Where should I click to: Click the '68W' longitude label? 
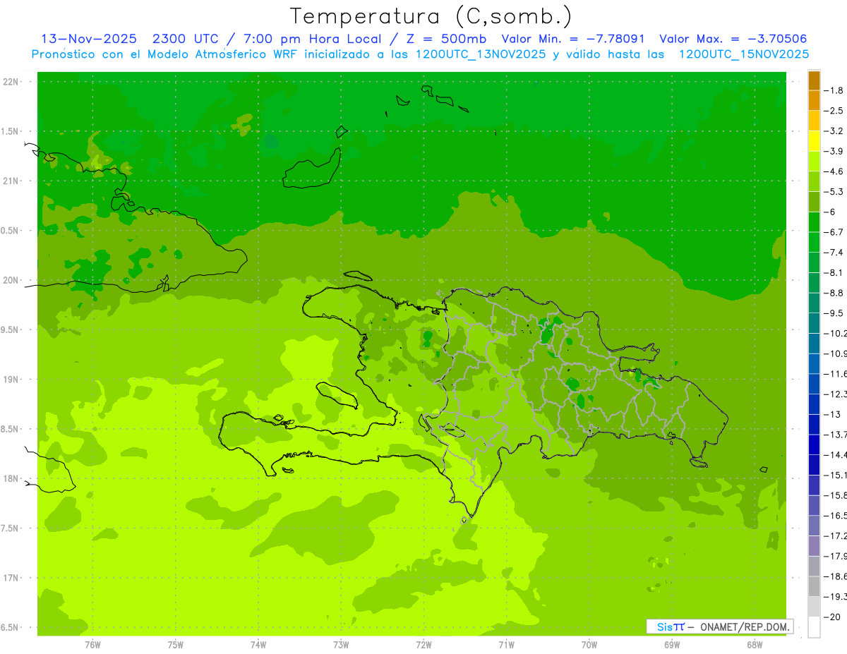(x=755, y=645)
